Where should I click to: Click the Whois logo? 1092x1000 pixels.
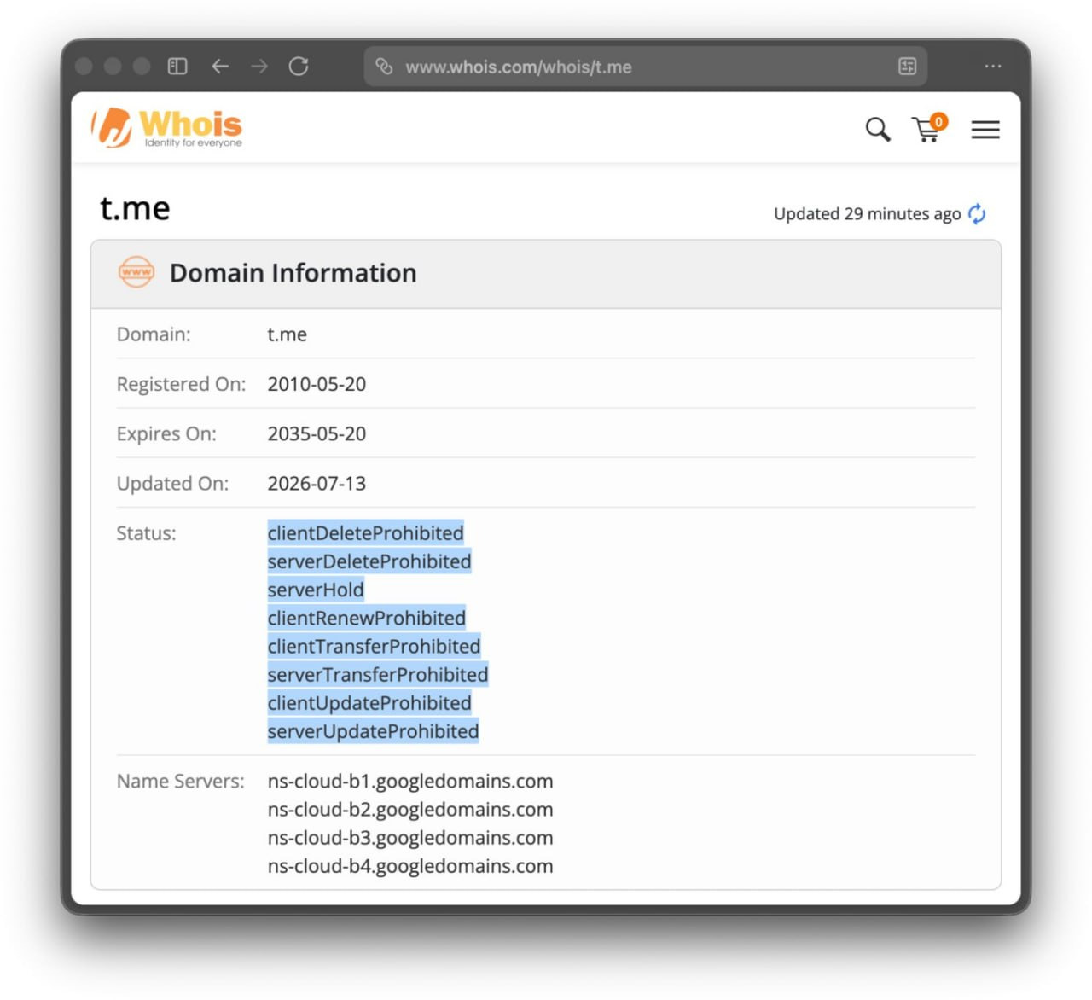click(x=167, y=128)
